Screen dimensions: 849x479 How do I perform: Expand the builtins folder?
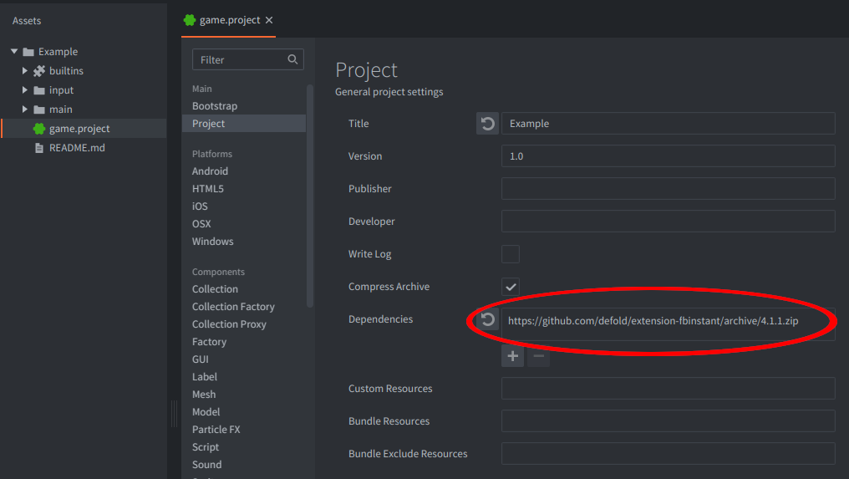(x=25, y=71)
